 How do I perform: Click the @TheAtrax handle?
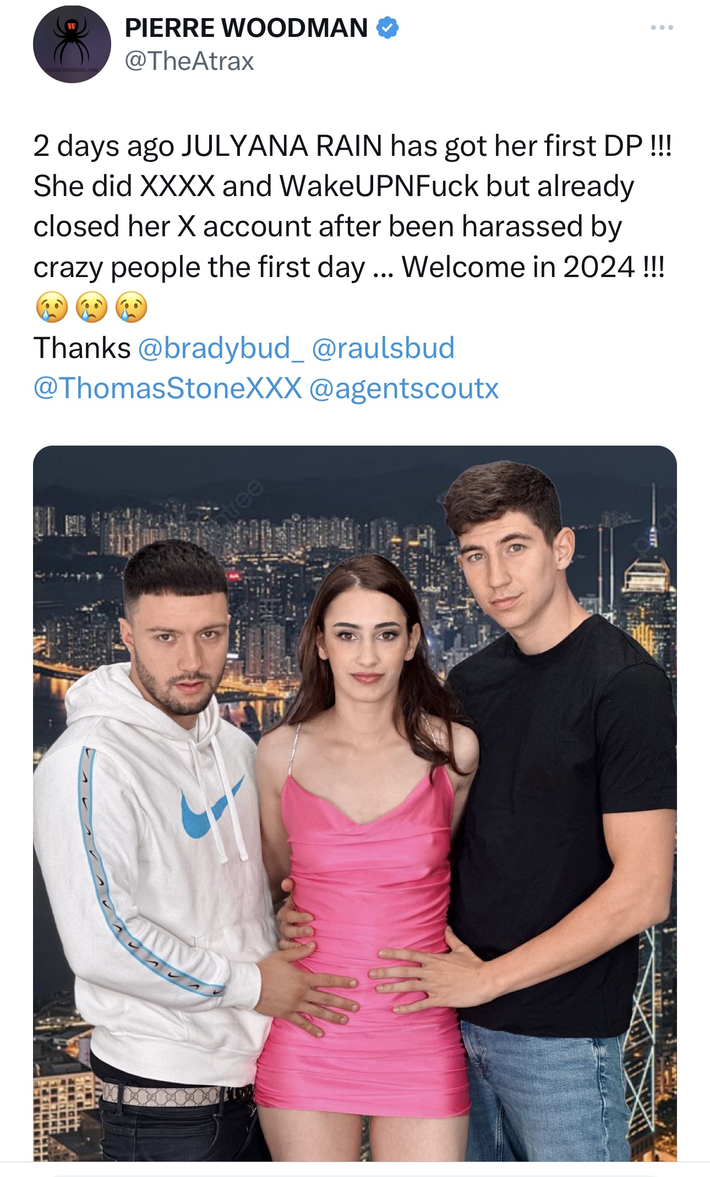(x=189, y=61)
